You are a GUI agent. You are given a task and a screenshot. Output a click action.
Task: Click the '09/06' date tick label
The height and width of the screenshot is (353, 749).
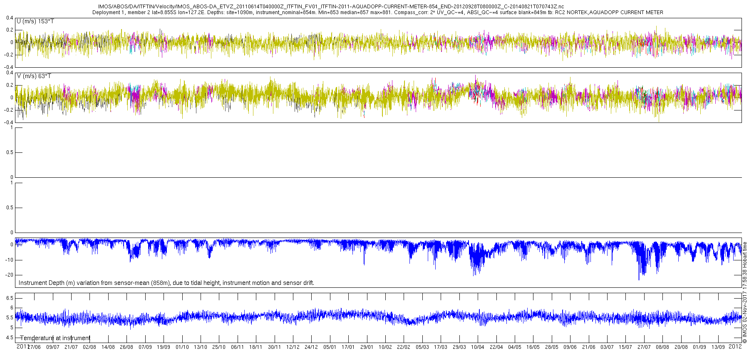(x=570, y=347)
